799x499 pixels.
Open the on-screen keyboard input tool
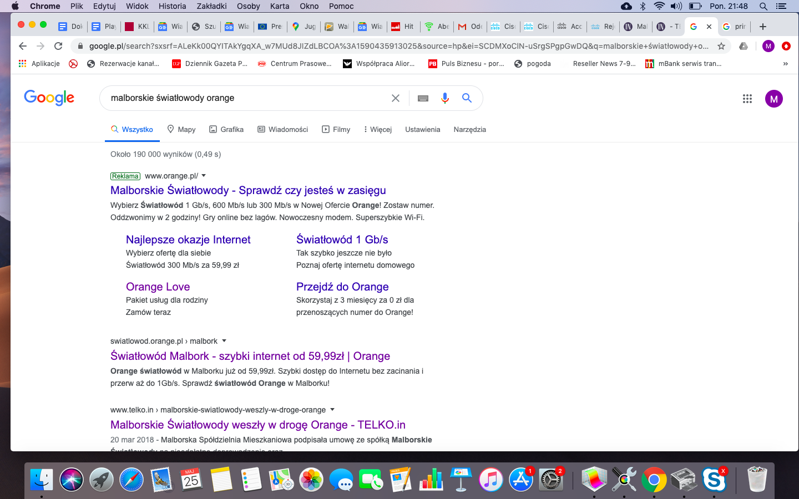423,98
